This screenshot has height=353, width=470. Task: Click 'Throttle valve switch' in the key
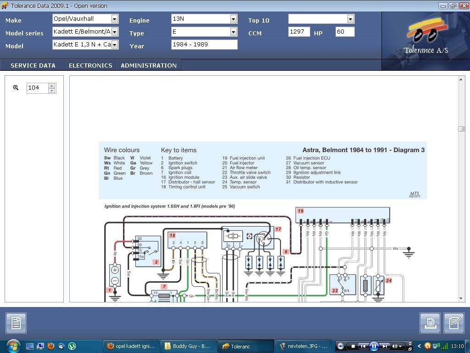pyautogui.click(x=250, y=173)
